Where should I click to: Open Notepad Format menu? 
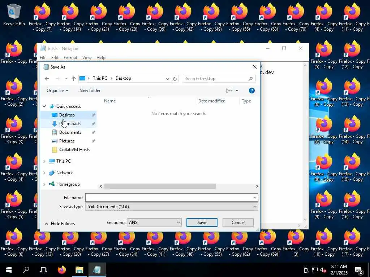coord(70,58)
